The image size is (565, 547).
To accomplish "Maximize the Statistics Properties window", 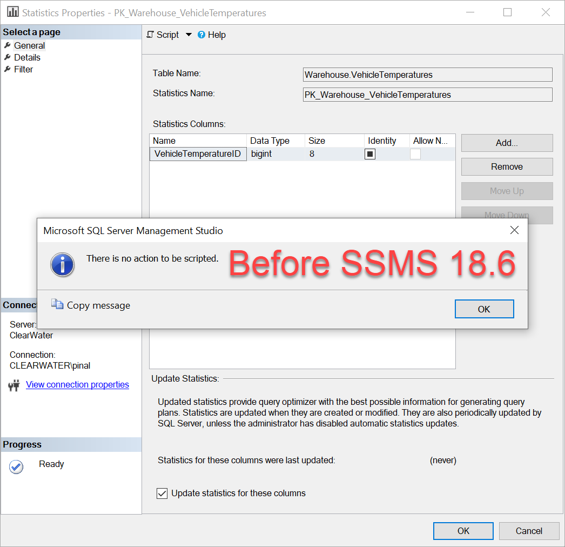I will tap(507, 12).
